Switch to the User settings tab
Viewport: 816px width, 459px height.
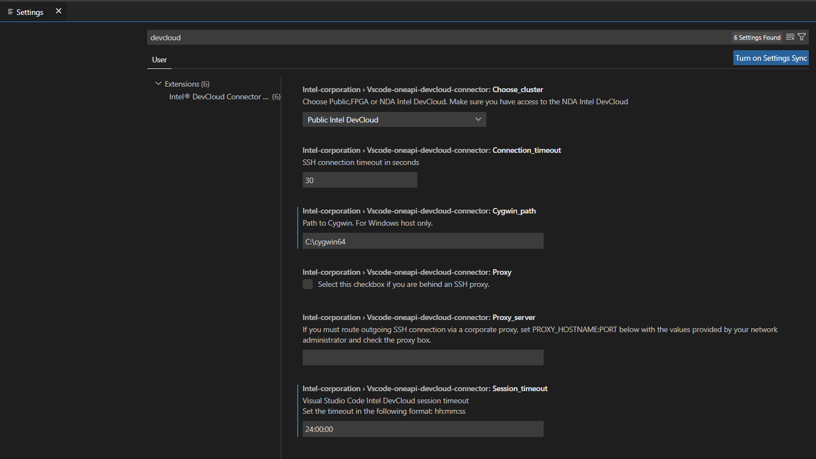(159, 60)
